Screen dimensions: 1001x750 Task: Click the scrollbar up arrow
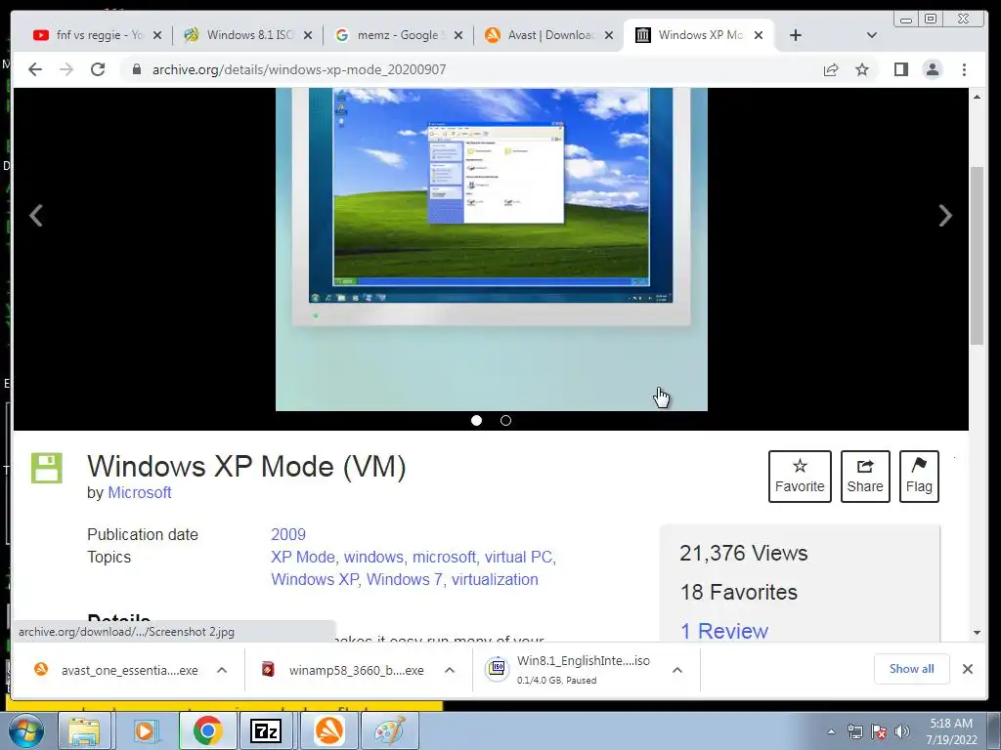coord(977,97)
